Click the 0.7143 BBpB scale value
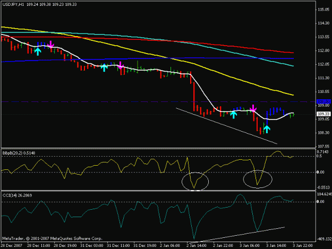The width and height of the screenshot is (332, 249). [x=323, y=152]
